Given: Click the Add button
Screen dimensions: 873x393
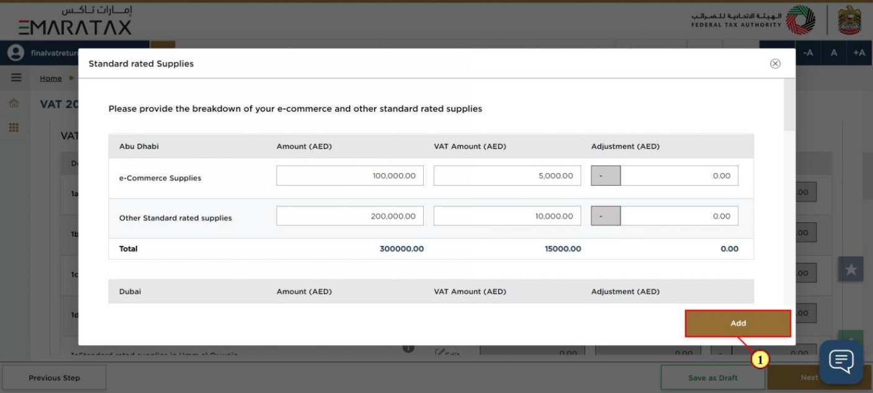Looking at the screenshot, I should (738, 323).
